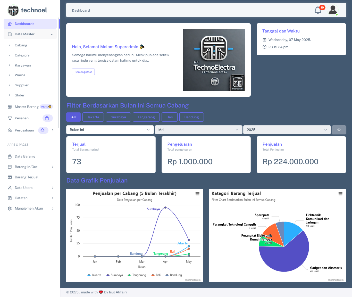This screenshot has height=297, width=352.
Task: Open the Mei month dropdown
Action: pyautogui.click(x=198, y=130)
